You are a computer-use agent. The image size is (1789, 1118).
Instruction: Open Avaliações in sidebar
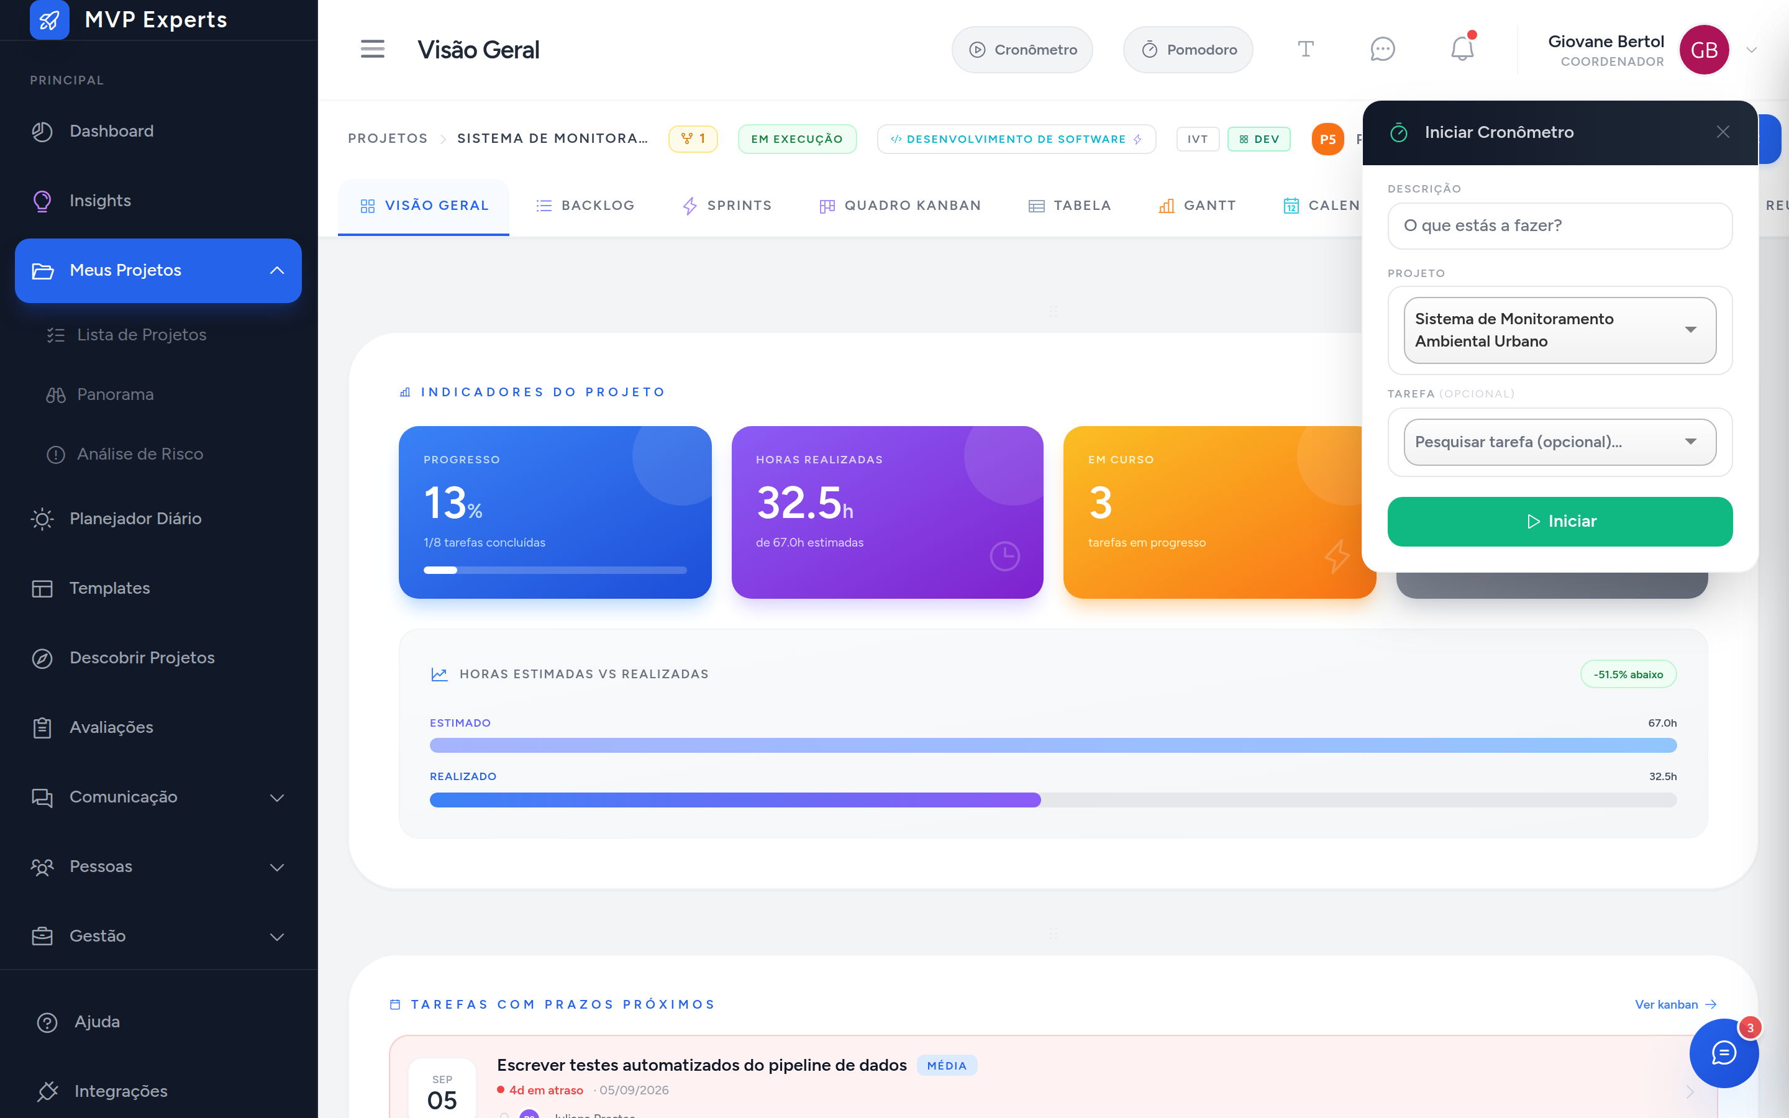tap(158, 727)
